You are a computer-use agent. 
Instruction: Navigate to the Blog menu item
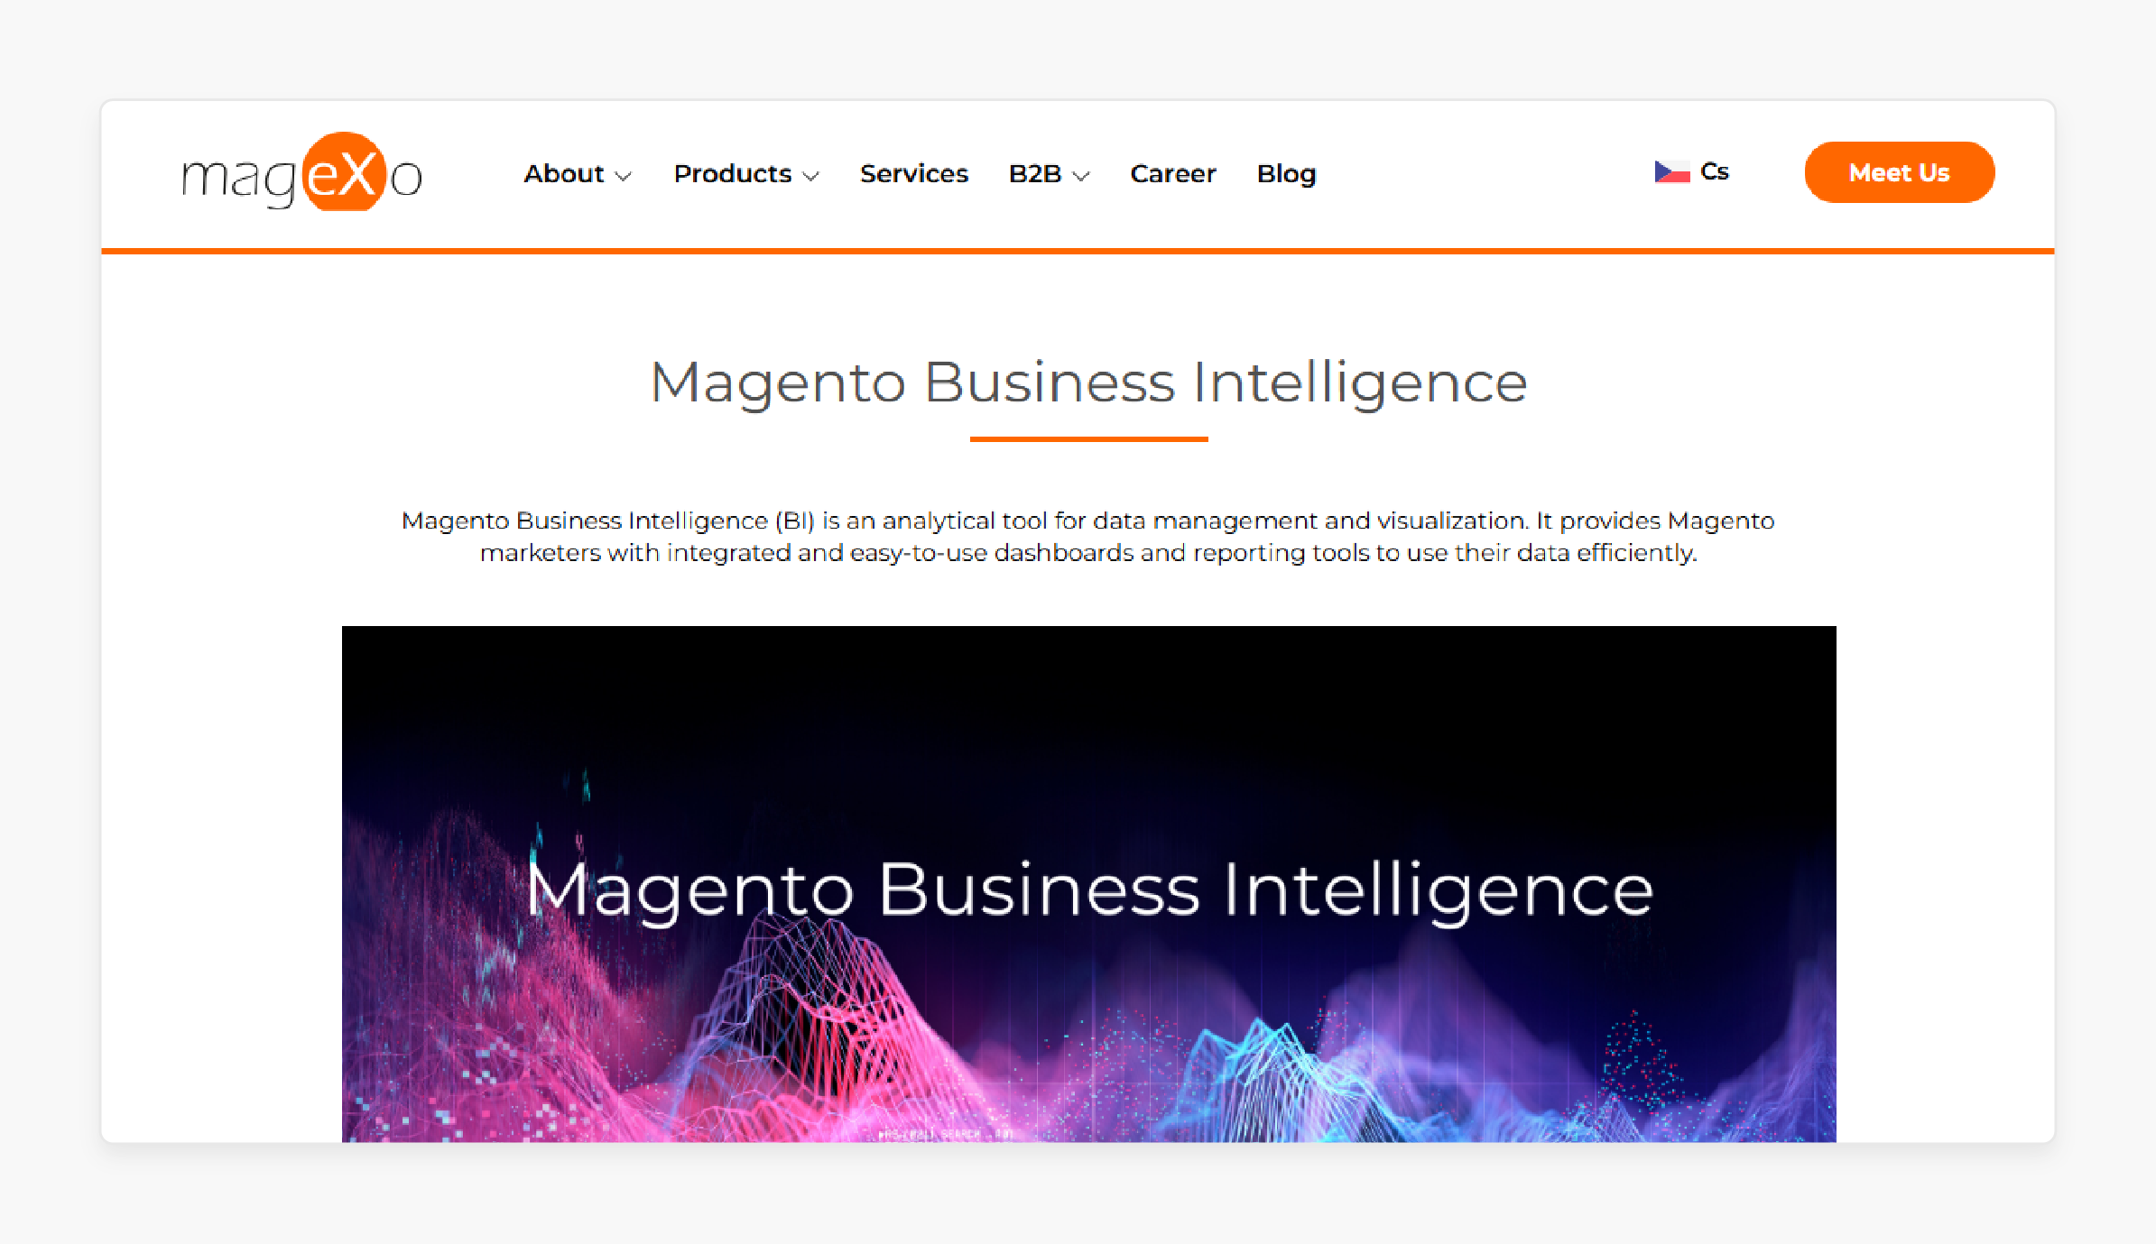(1285, 171)
